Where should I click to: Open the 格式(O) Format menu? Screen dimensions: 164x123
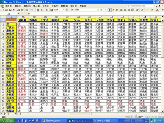[46, 6]
